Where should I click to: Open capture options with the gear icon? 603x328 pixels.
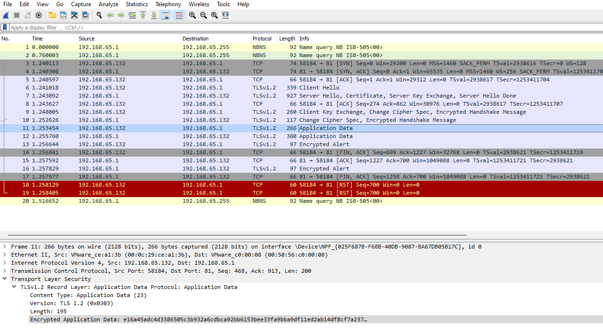[x=39, y=15]
